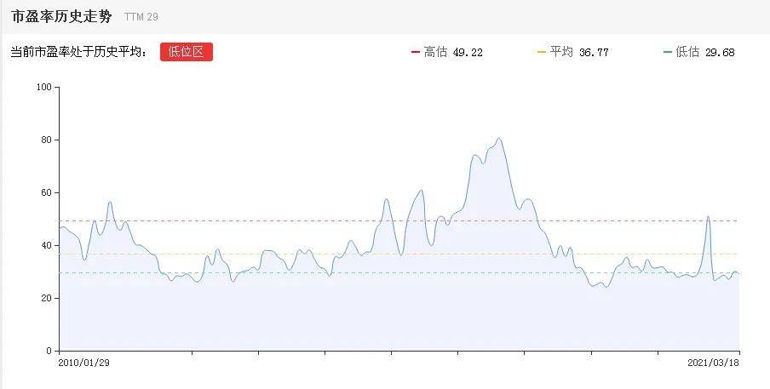The image size is (770, 389).
Task: Click the 2021/03/18 end date label
Action: tap(713, 363)
